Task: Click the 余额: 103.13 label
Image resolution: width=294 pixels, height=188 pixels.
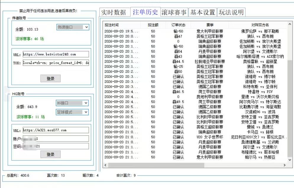Action: pos(27,30)
